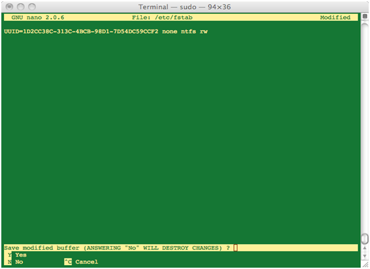Minimize the Terminal window
370x269 pixels.
pyautogui.click(x=20, y=7)
